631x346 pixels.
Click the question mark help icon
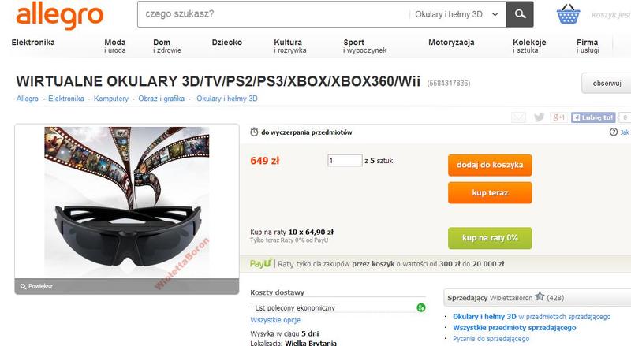614,132
